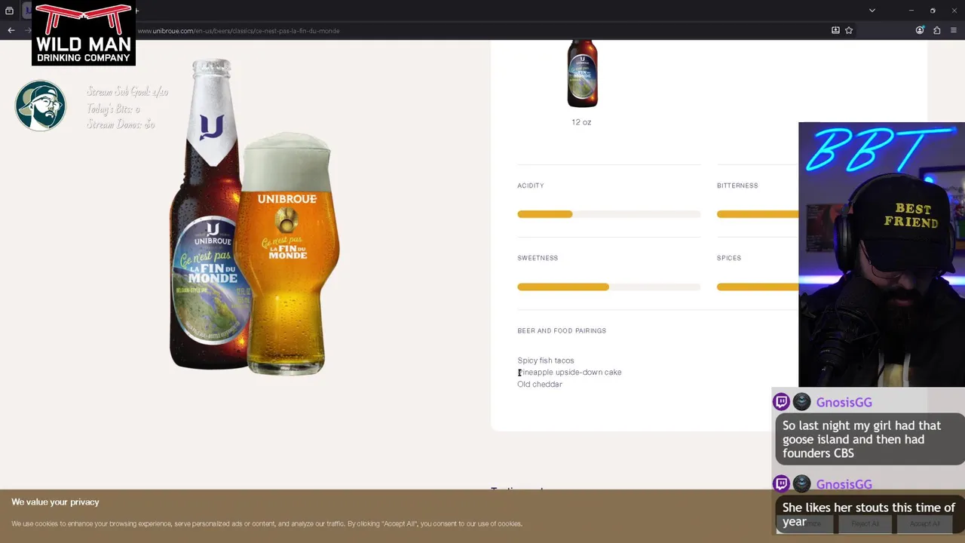
Task: Click the bookmark star in the address bar
Action: pos(849,30)
